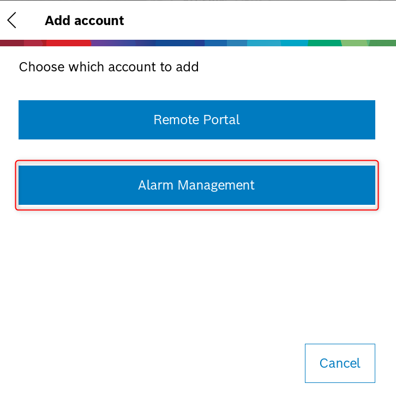
Task: Choose the Alarm Management account type
Action: [196, 185]
